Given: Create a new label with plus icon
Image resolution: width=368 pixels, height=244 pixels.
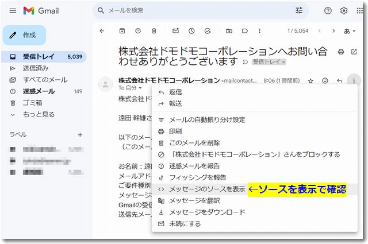Looking at the screenshot, I should click(x=80, y=134).
